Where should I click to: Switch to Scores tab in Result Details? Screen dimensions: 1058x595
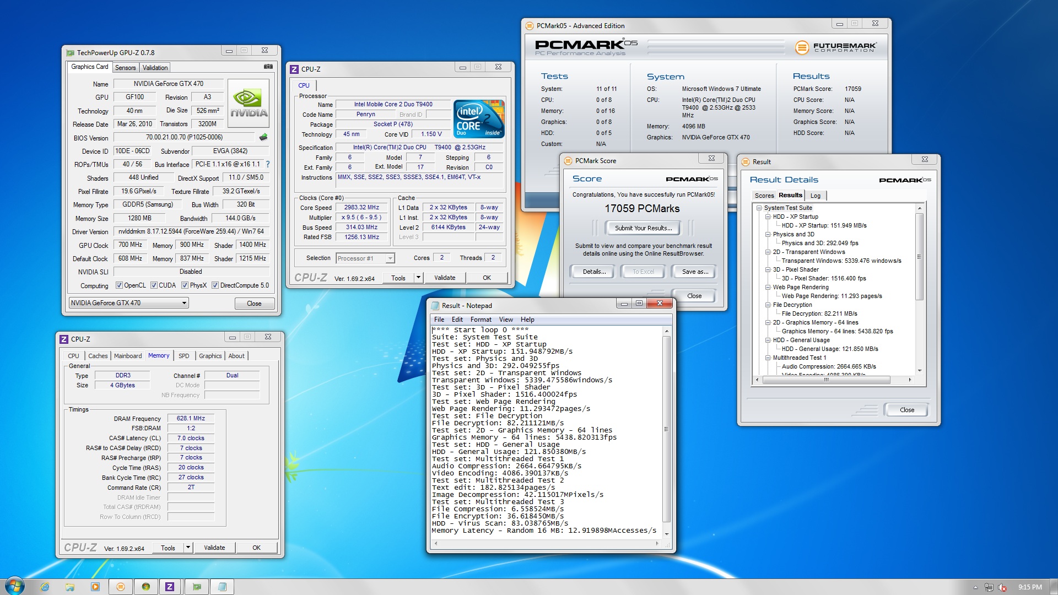pyautogui.click(x=764, y=196)
